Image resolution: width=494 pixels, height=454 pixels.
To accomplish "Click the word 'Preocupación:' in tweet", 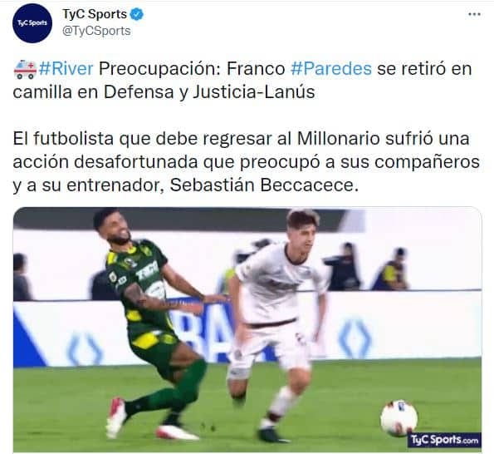I will 159,69.
